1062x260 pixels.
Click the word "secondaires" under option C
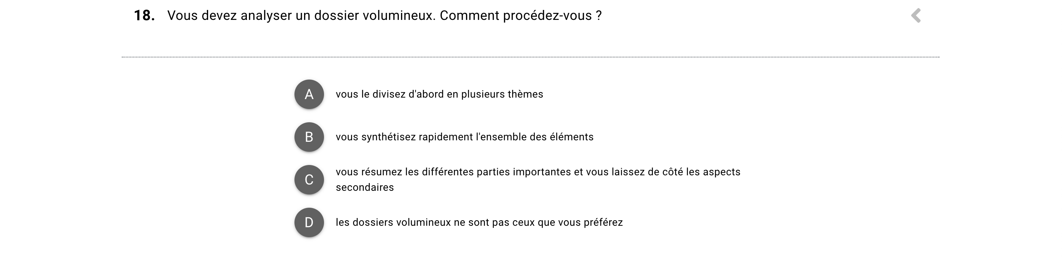[x=365, y=187]
